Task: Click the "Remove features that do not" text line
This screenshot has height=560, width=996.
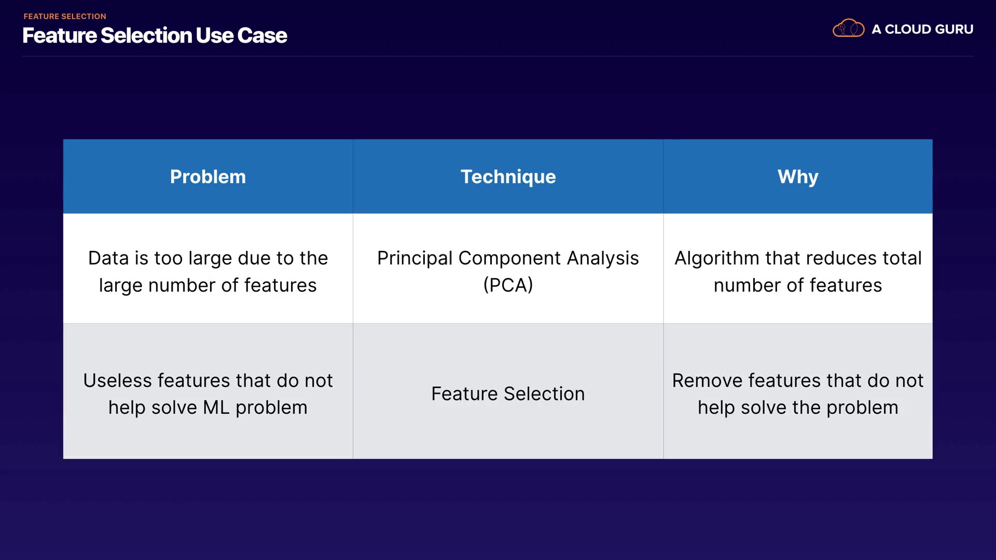Action: pyautogui.click(x=798, y=381)
